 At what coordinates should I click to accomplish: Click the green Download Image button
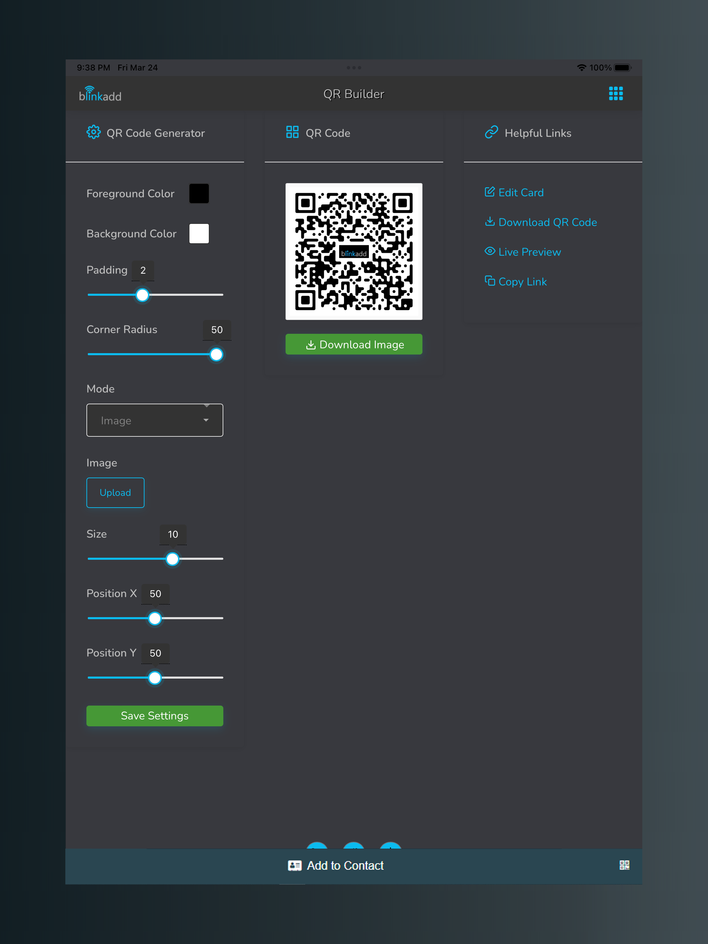coord(354,344)
